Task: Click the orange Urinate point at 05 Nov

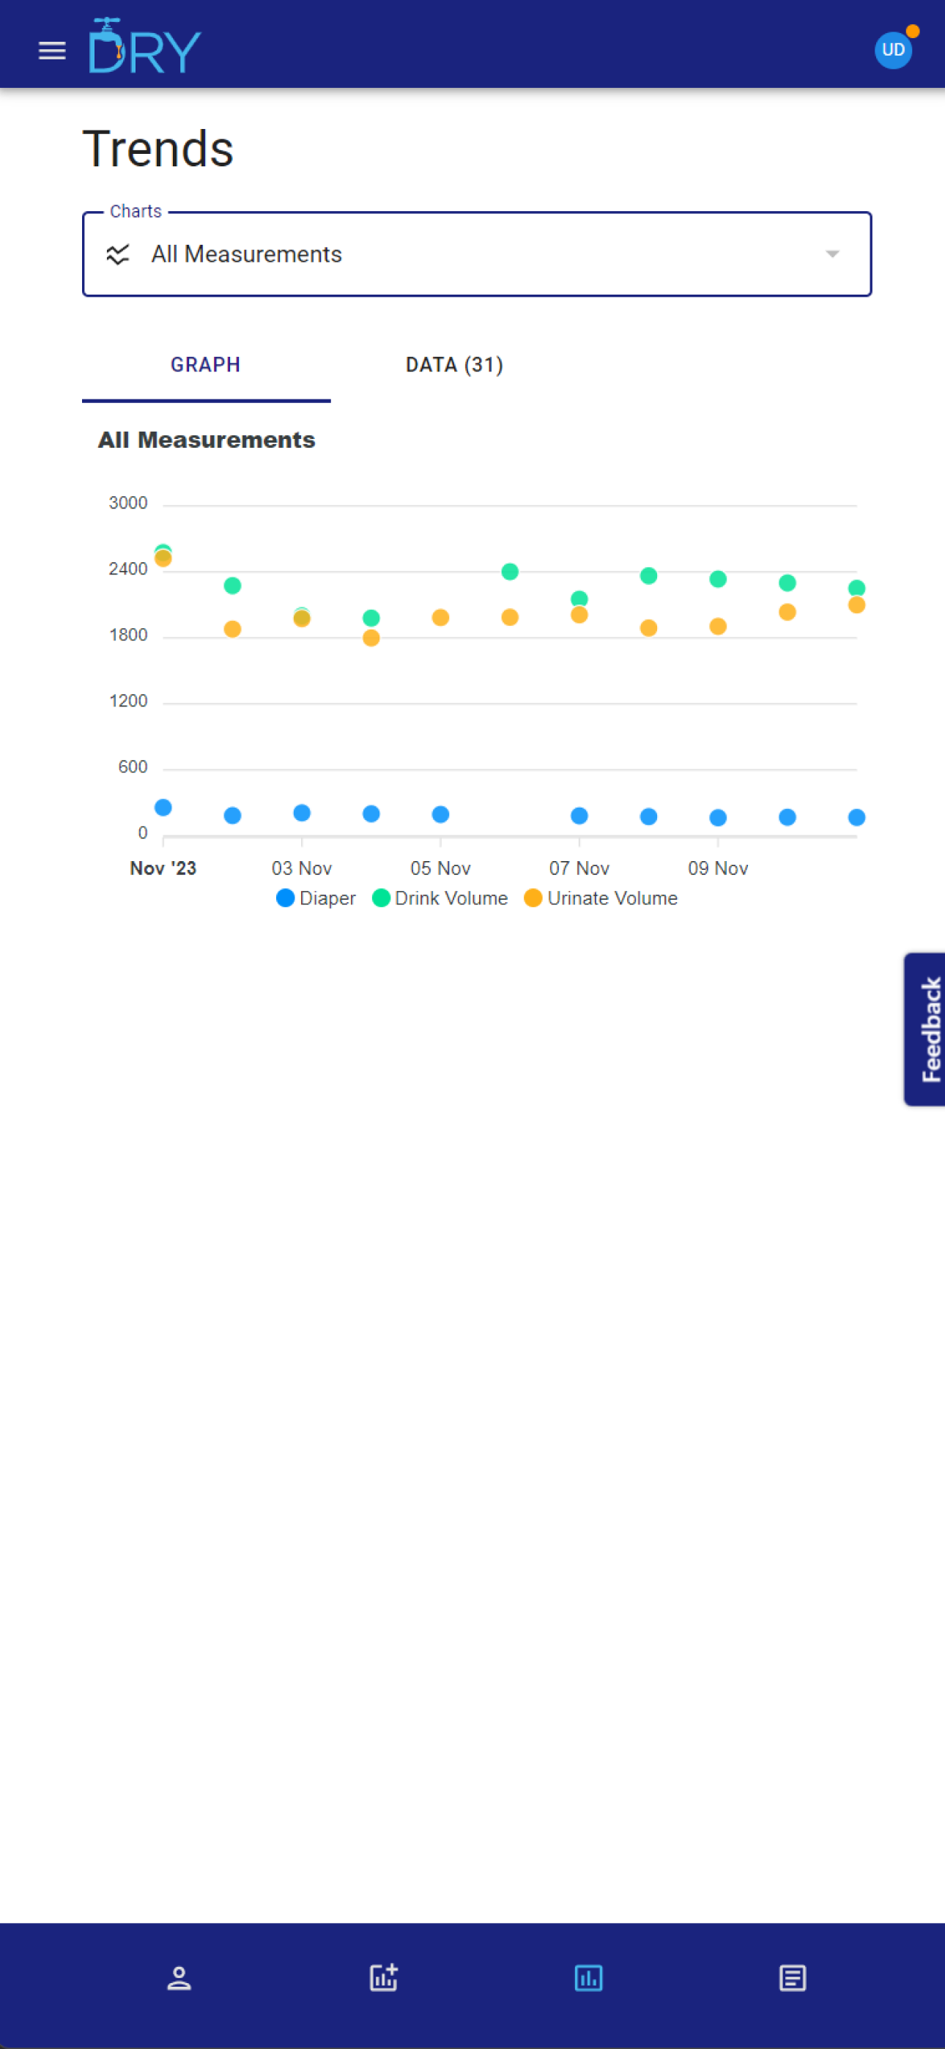Action: (441, 618)
